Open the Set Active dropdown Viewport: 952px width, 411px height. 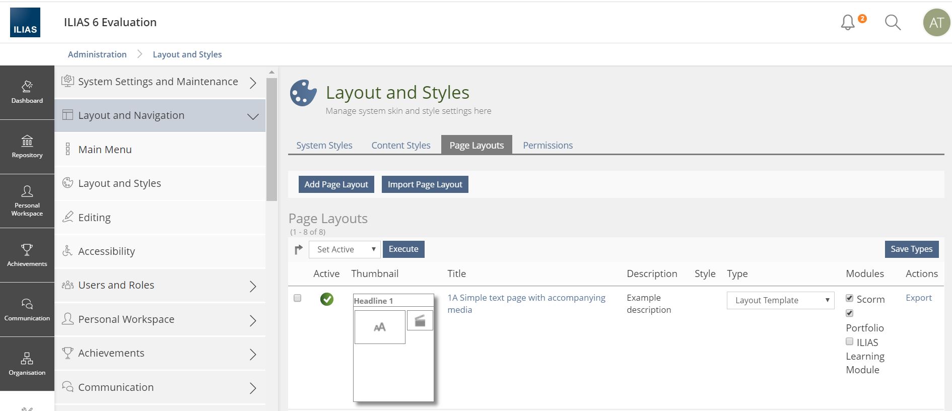[x=345, y=249]
